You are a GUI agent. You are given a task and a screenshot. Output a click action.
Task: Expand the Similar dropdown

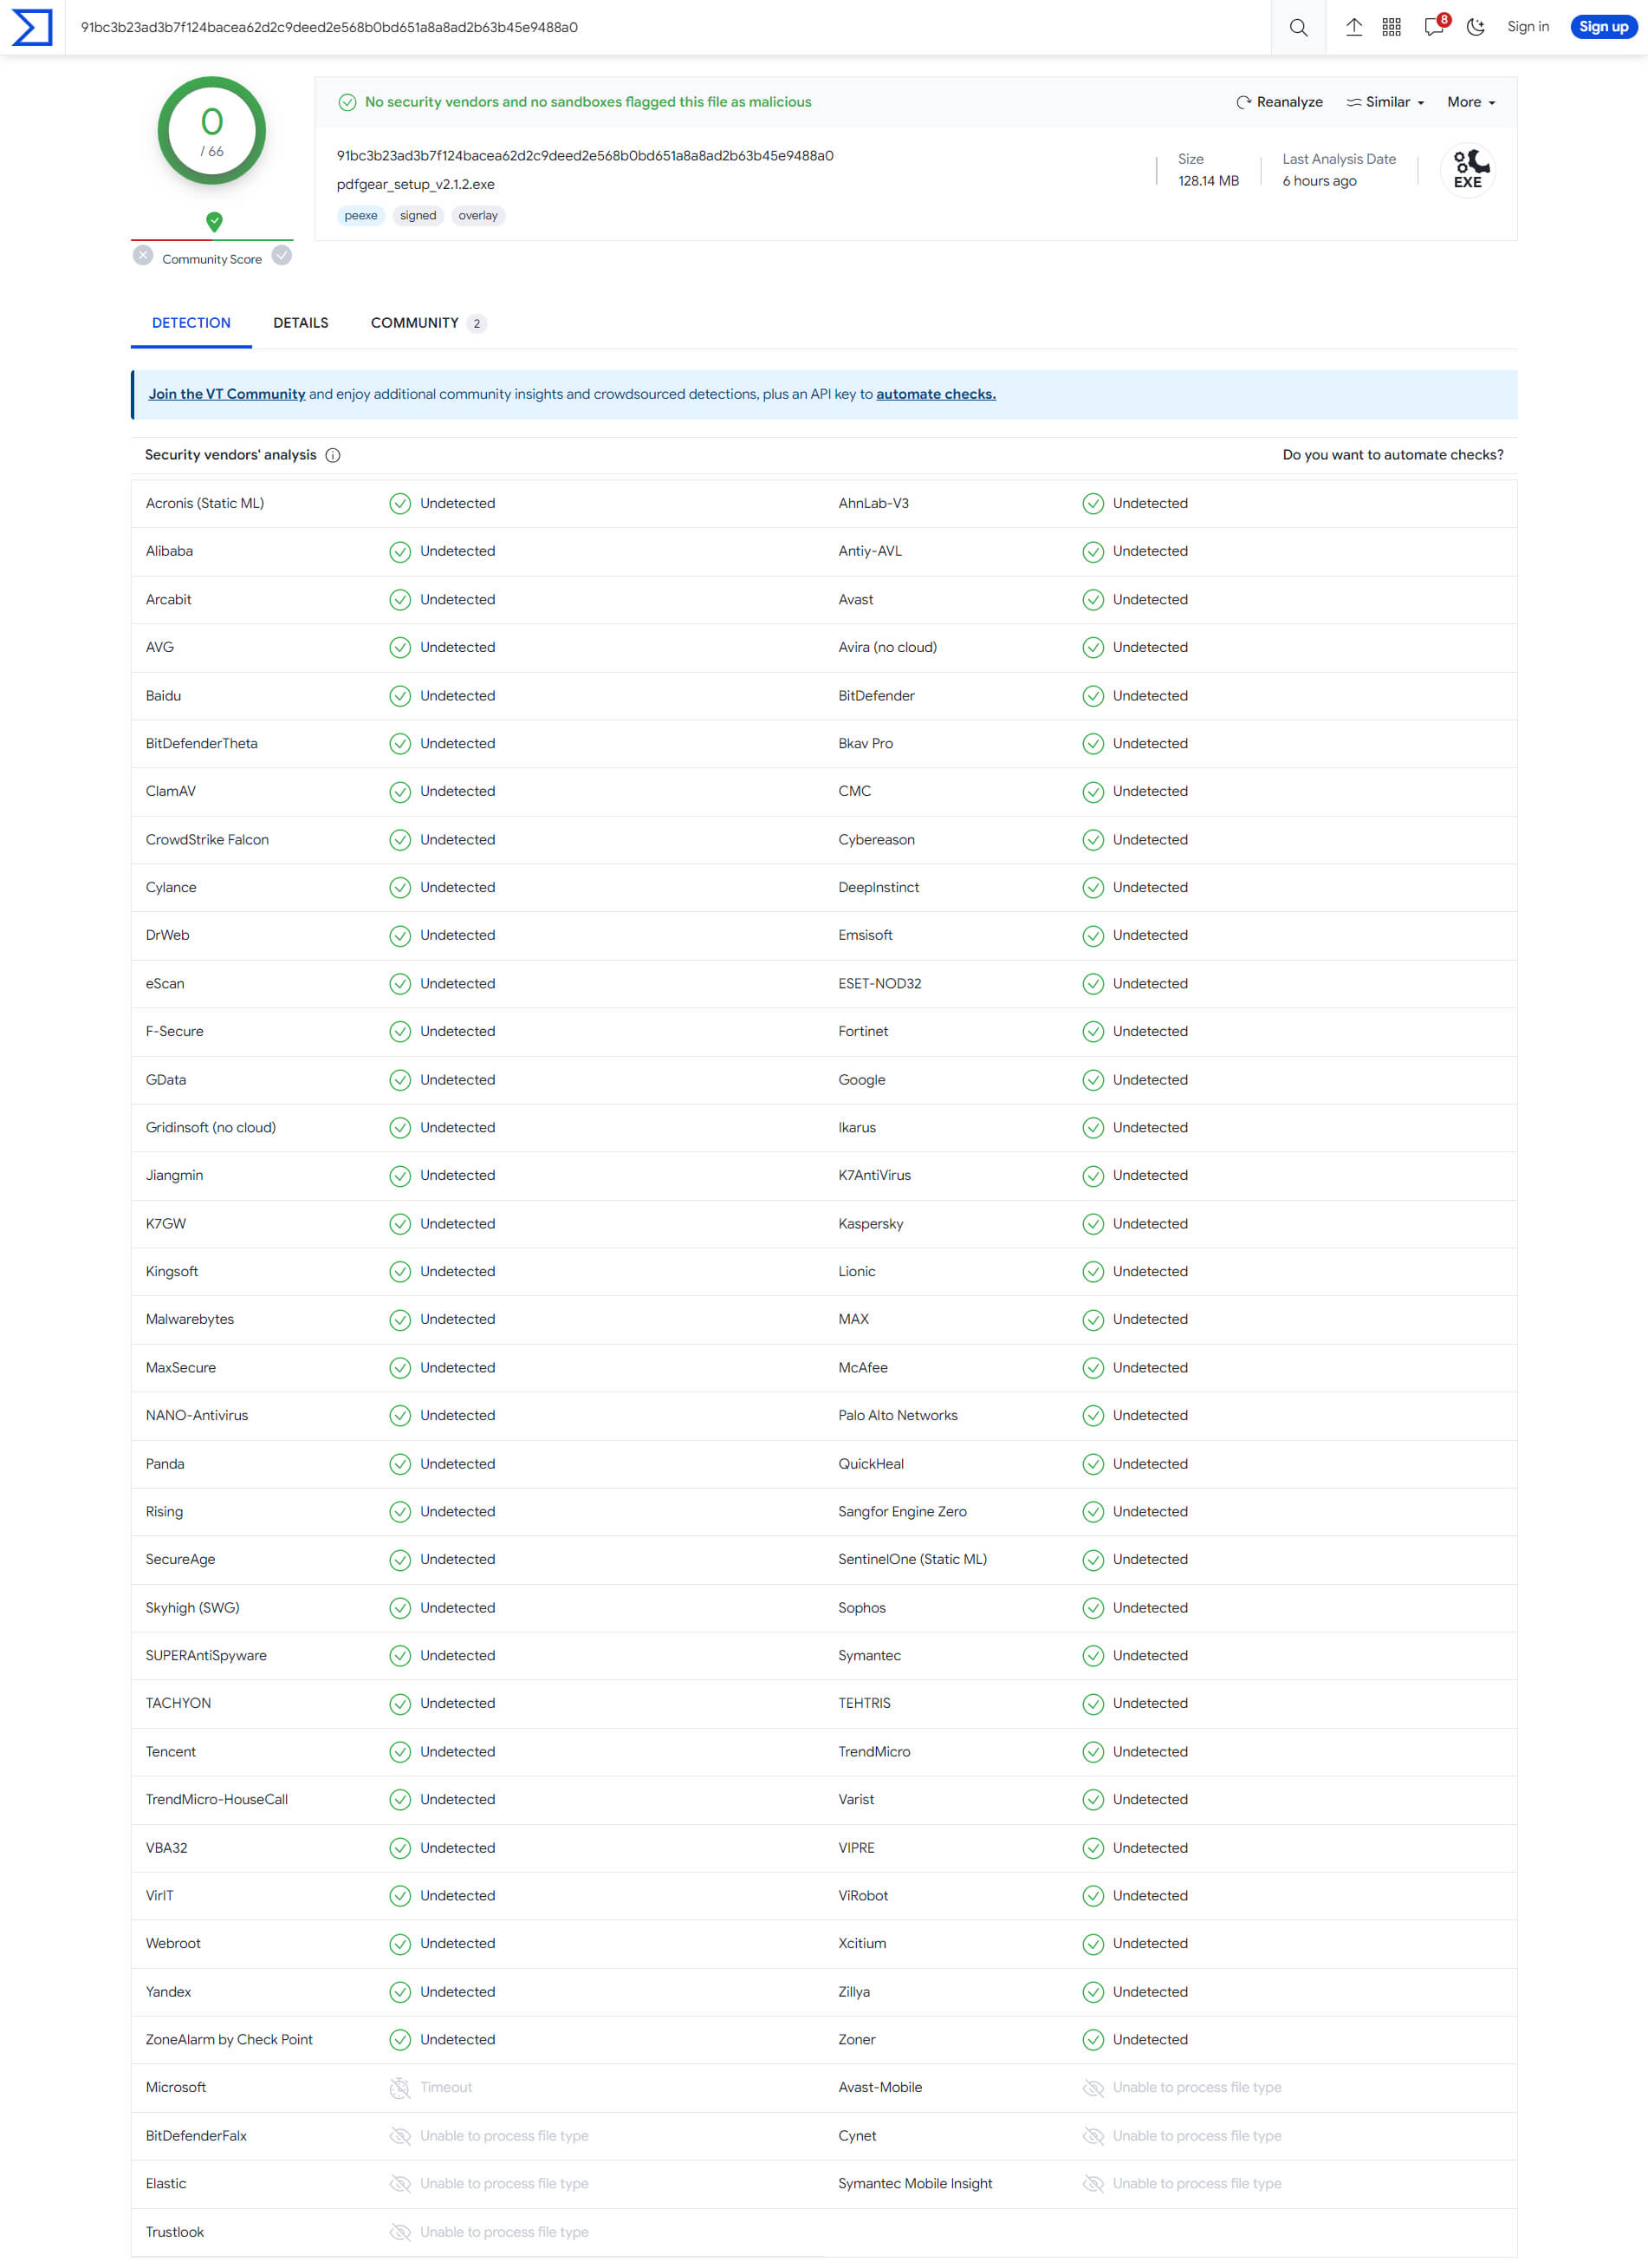click(1385, 102)
